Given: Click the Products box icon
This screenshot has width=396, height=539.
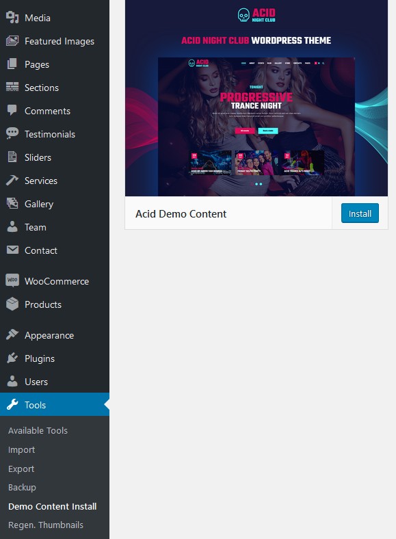Looking at the screenshot, I should click(x=12, y=304).
